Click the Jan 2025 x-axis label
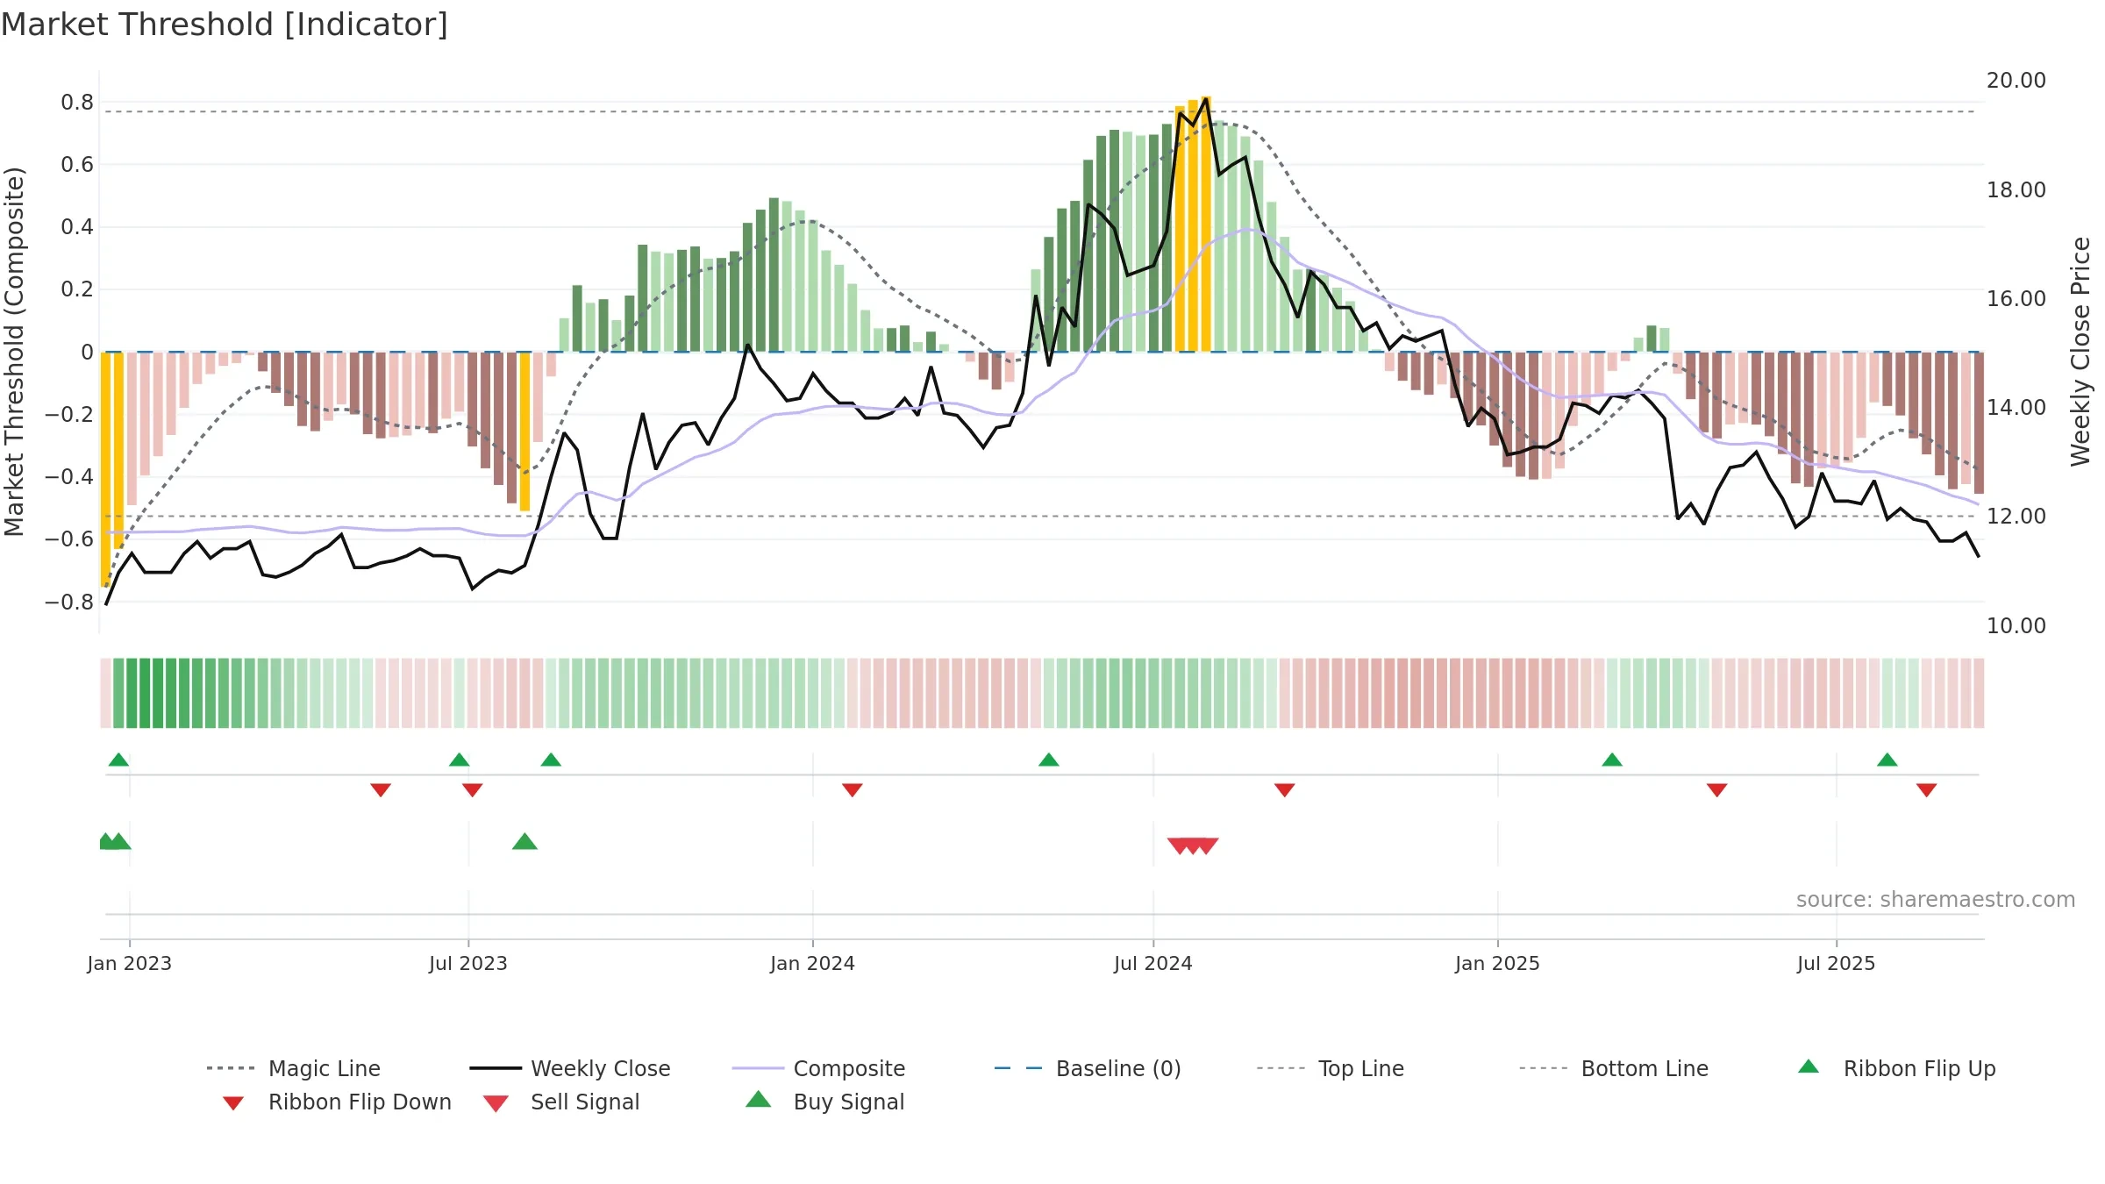 tap(1498, 963)
